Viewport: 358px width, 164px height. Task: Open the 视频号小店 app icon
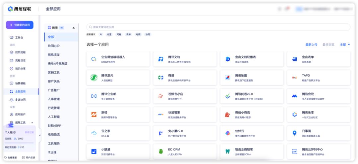click(x=161, y=96)
